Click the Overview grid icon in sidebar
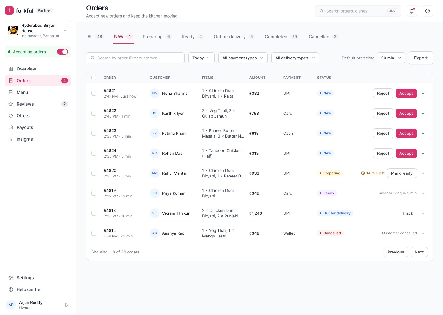 11,69
